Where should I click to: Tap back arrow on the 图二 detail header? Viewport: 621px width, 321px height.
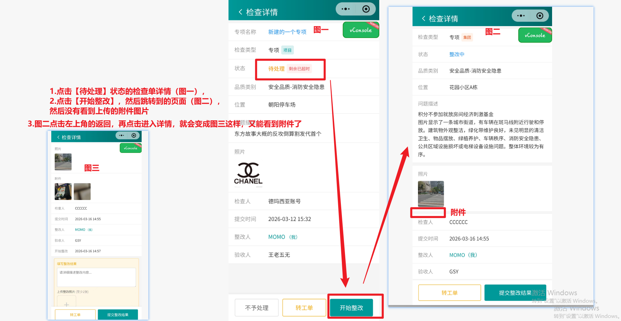point(423,19)
